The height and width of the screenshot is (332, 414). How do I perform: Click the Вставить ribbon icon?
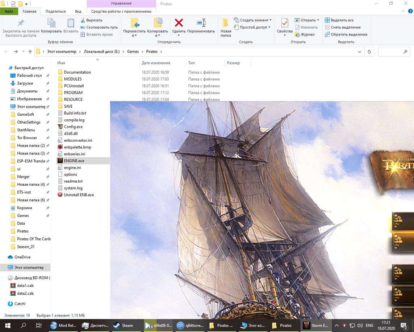click(71, 26)
